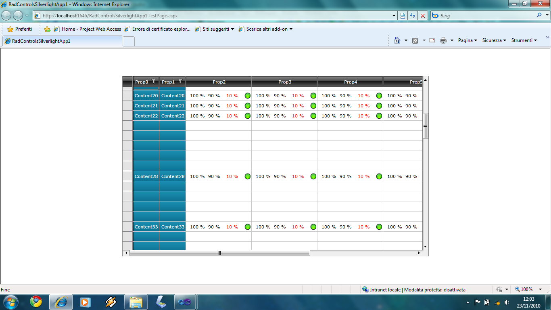Open Home - Project Web Access favorite
This screenshot has height=310, width=551.
[x=87, y=29]
